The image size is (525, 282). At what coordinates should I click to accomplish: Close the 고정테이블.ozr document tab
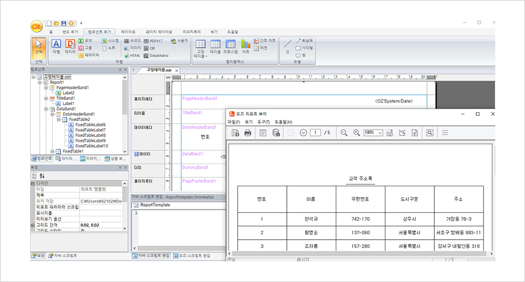coord(177,70)
